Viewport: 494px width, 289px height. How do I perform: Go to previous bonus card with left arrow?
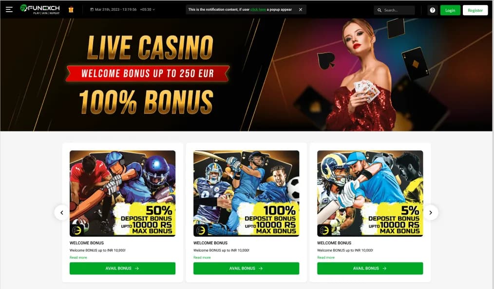point(62,213)
